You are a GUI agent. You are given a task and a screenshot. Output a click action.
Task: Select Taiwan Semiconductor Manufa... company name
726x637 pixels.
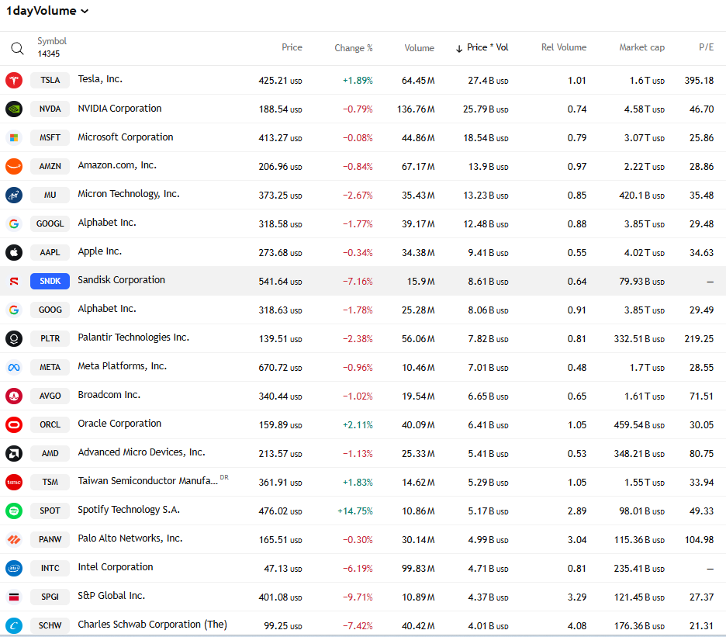click(x=147, y=481)
